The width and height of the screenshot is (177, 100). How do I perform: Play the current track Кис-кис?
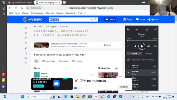(142, 46)
